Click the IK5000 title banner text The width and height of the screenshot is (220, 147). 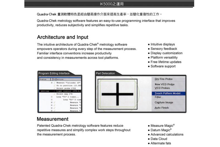112,4
